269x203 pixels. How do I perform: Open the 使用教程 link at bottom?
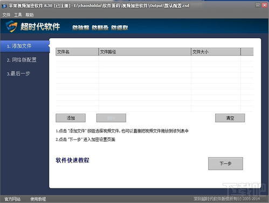pos(38,199)
